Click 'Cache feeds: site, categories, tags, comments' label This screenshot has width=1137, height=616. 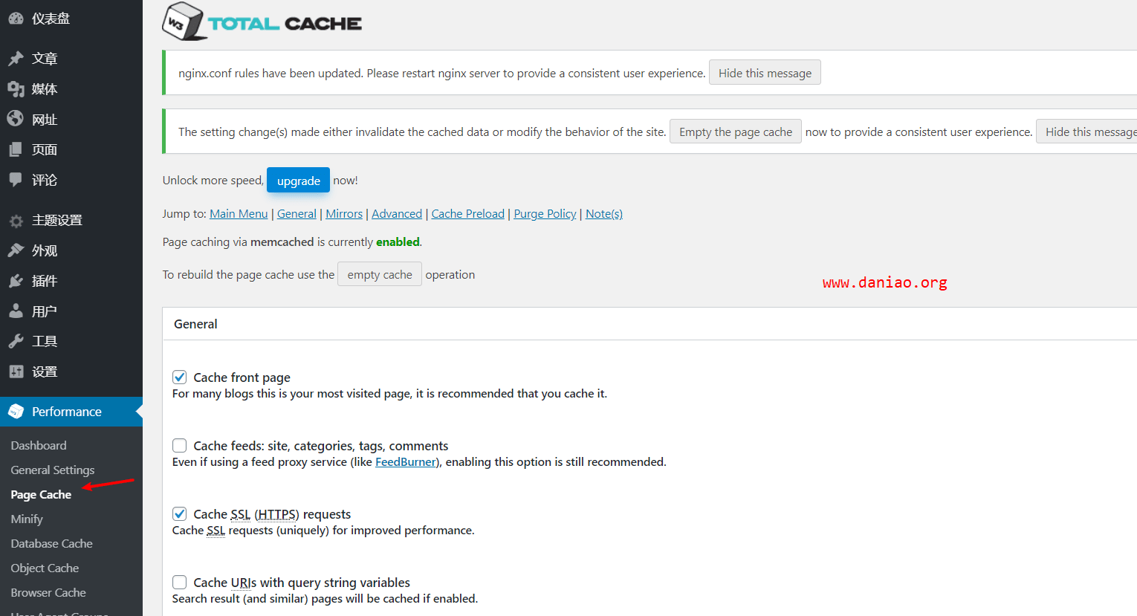(321, 446)
